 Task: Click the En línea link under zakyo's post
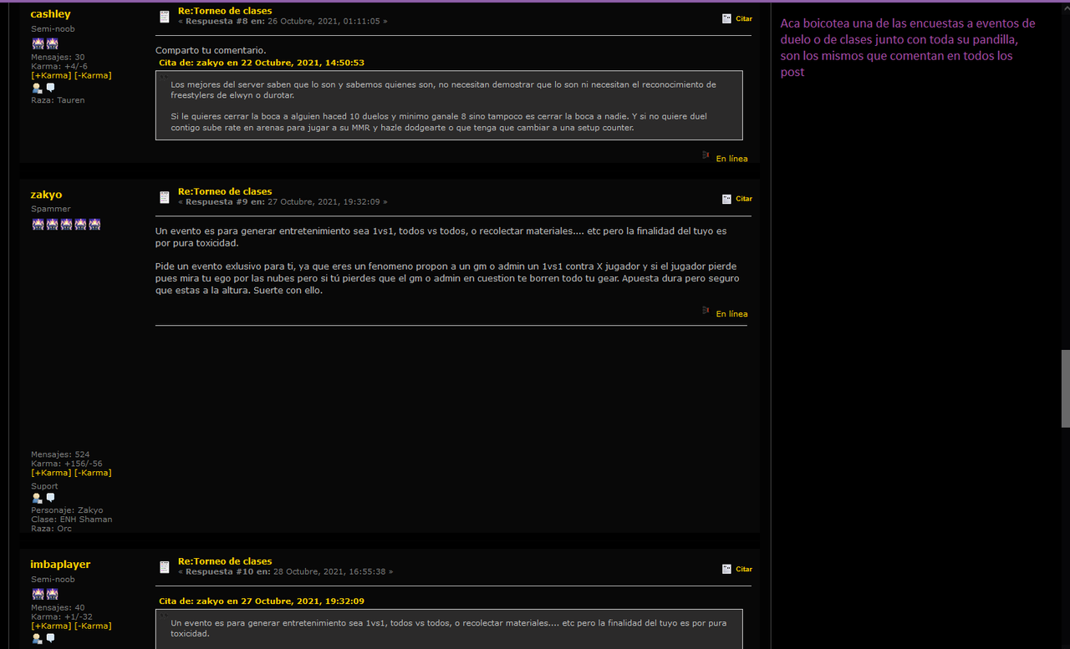pyautogui.click(x=731, y=314)
